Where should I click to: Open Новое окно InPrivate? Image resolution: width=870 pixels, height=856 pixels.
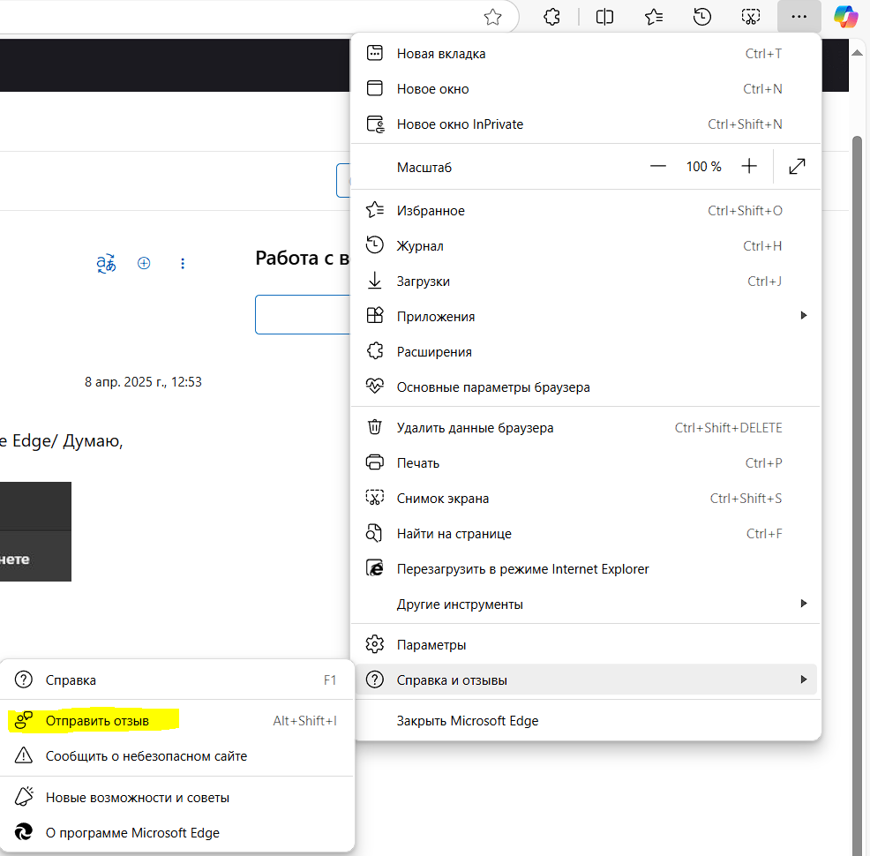585,124
